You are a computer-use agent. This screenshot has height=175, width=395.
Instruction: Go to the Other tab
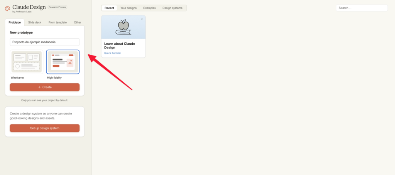78,22
